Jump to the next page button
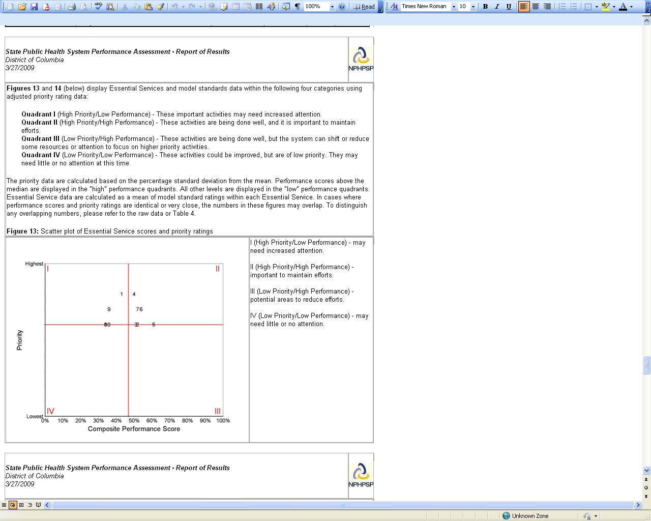This screenshot has height=521, width=651. coord(647,497)
